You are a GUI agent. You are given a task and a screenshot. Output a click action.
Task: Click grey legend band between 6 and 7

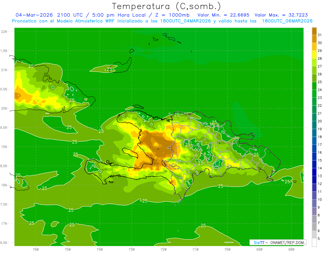click(x=314, y=227)
